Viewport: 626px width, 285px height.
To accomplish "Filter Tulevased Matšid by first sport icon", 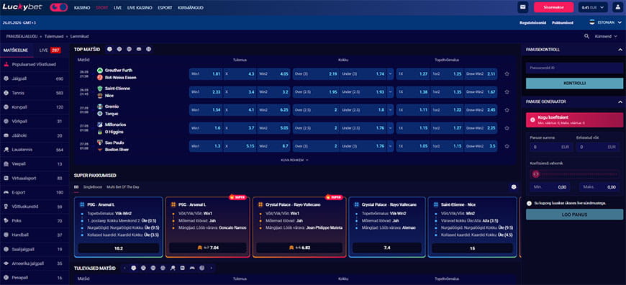I will [133, 268].
